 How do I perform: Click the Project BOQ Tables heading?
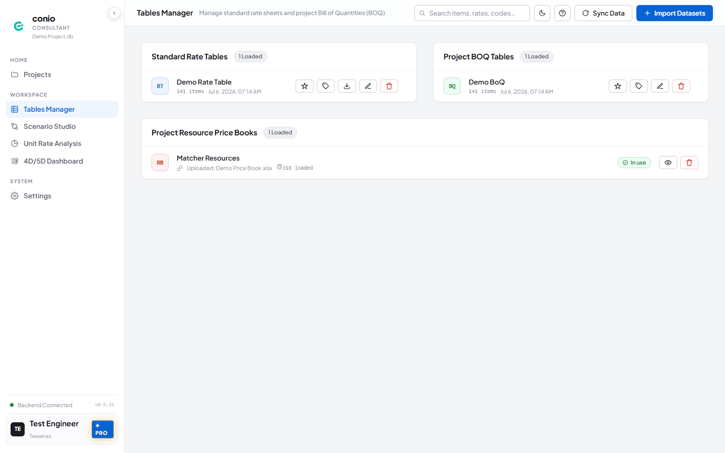click(478, 56)
